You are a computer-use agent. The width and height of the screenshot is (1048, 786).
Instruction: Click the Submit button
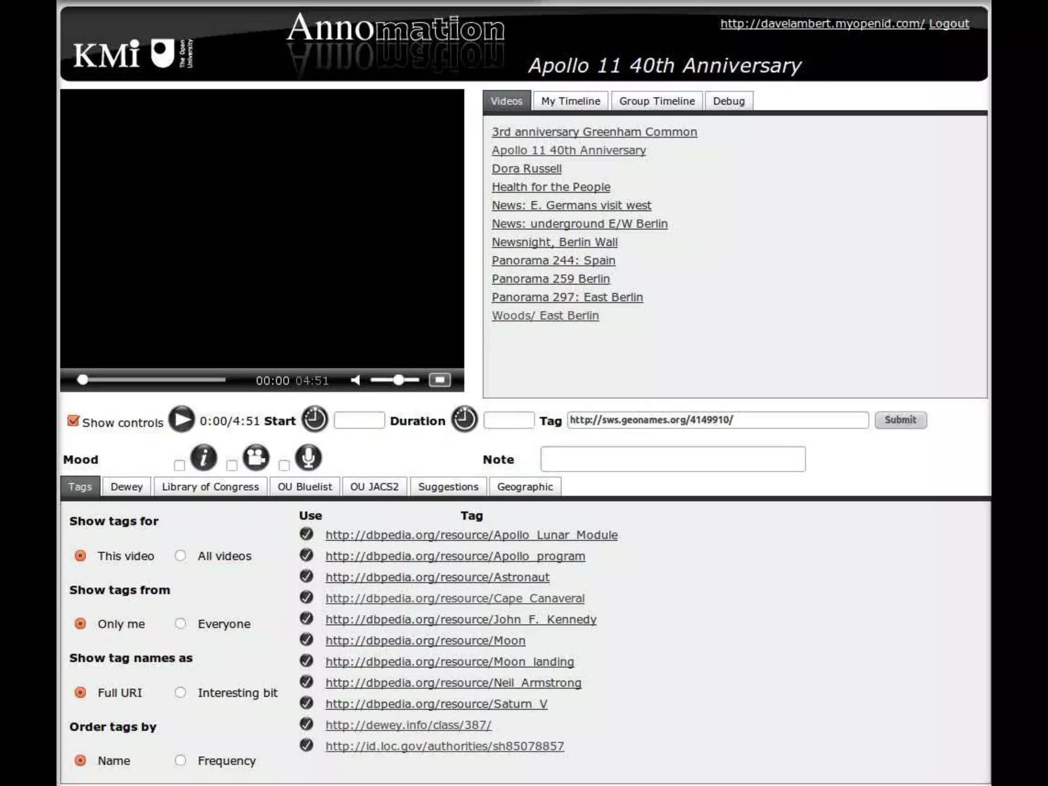click(900, 420)
